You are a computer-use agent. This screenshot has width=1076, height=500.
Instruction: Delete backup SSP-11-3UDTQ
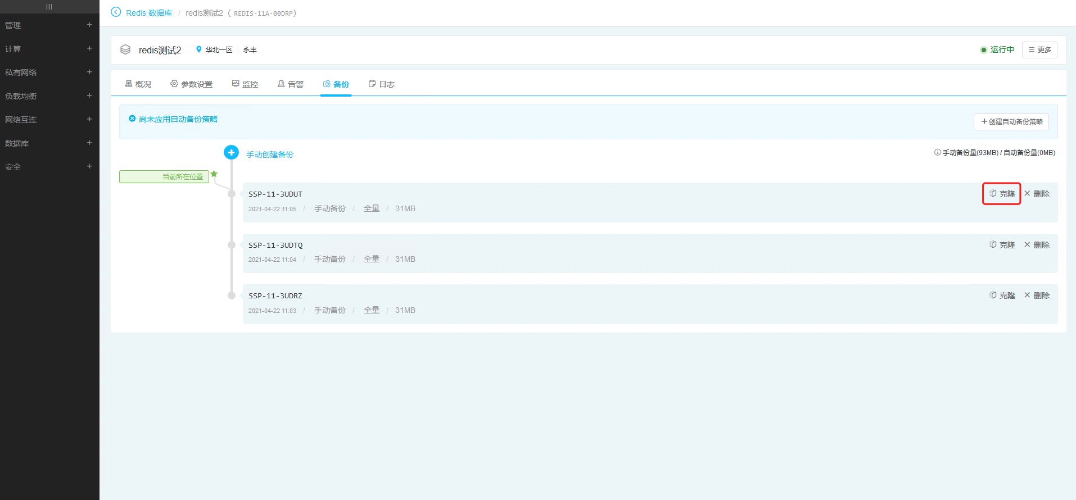coord(1037,245)
